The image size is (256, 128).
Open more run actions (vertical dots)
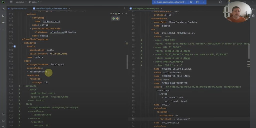203,2
